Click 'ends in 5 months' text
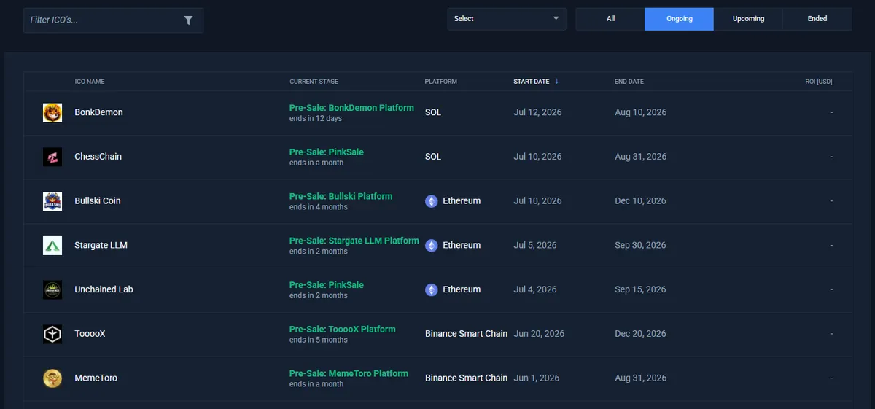This screenshot has height=409, width=875. tap(319, 340)
